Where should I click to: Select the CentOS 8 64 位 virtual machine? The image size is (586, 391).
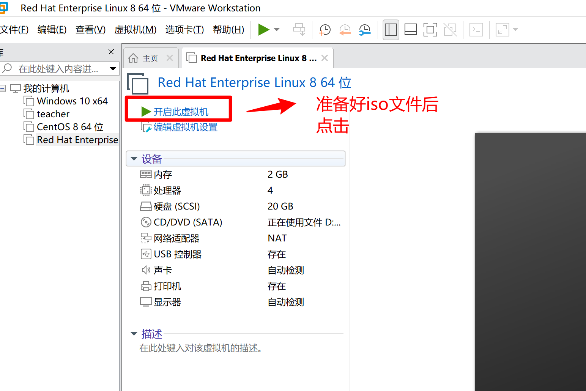[x=70, y=127]
